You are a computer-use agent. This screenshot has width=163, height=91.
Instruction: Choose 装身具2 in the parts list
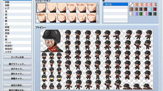[17, 49]
